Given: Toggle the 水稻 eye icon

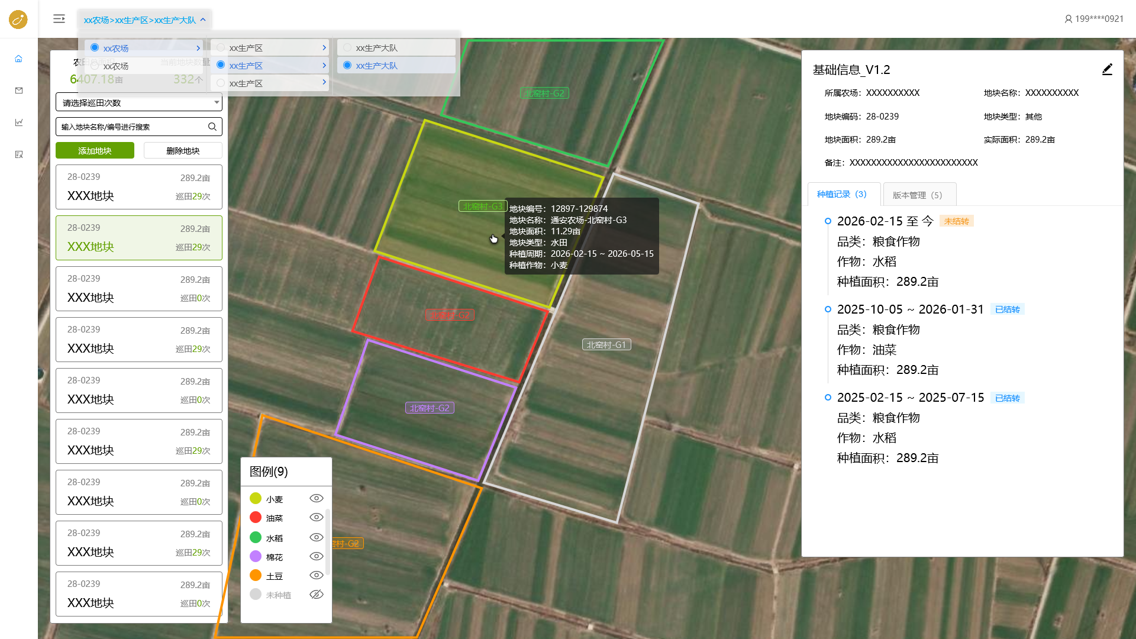Looking at the screenshot, I should pos(317,537).
